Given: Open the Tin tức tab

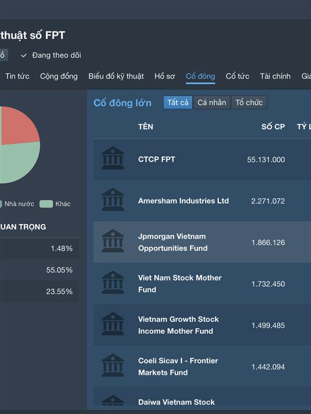Looking at the screenshot, I should (x=17, y=76).
